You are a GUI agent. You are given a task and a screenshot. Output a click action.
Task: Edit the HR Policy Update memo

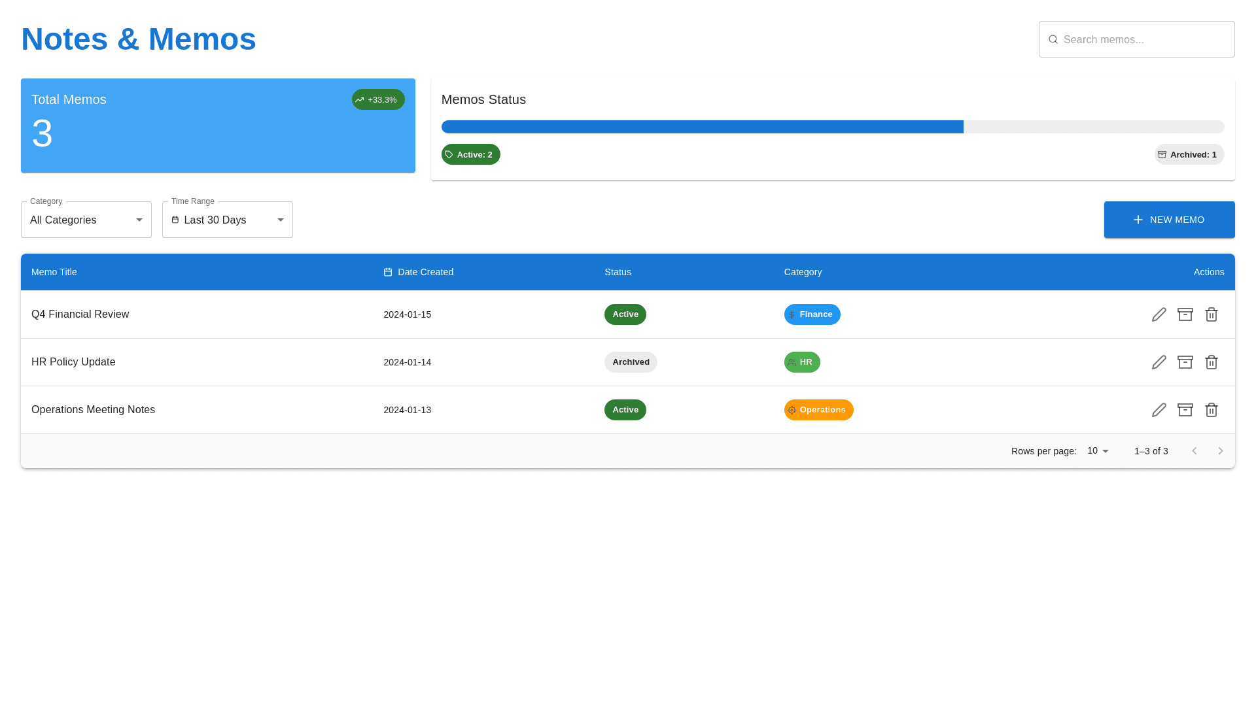(1159, 362)
